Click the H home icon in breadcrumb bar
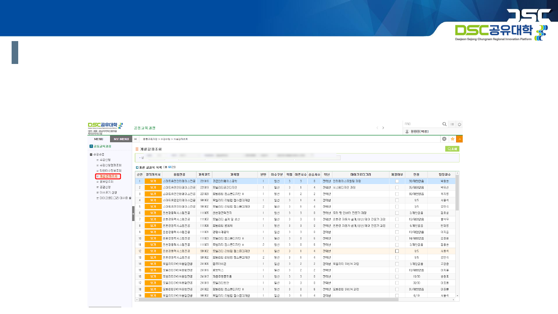The width and height of the screenshot is (558, 314). pos(135,139)
